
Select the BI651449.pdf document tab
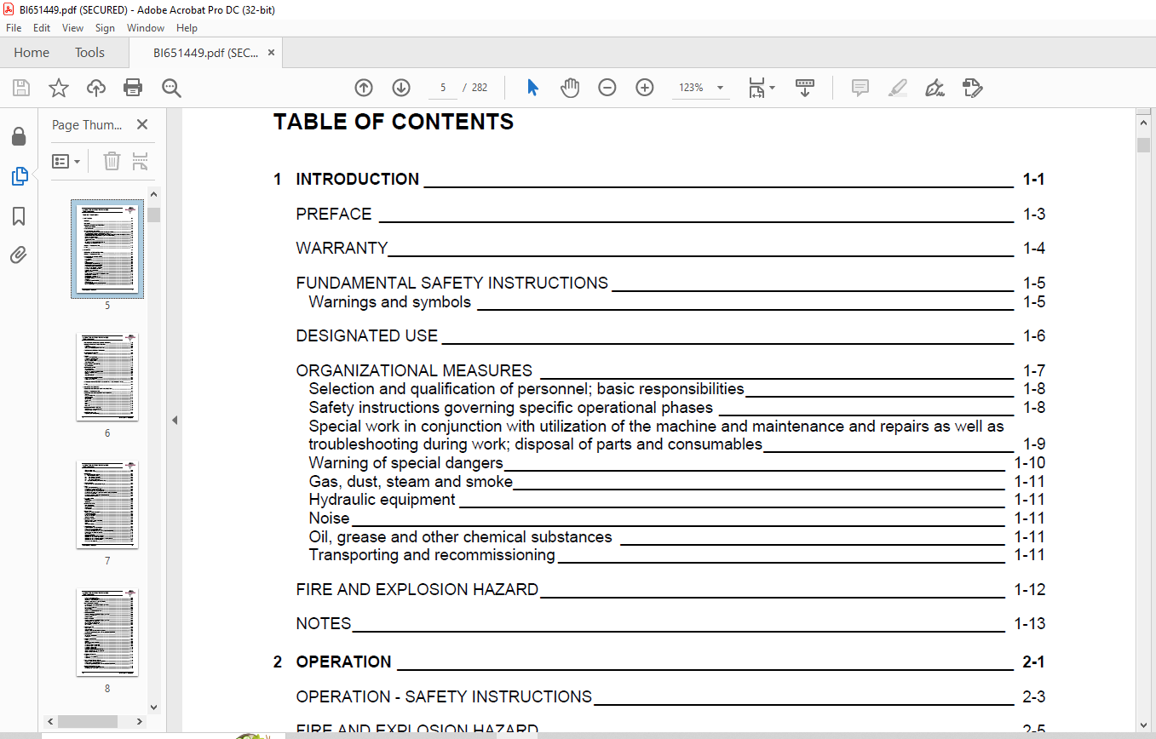[205, 53]
